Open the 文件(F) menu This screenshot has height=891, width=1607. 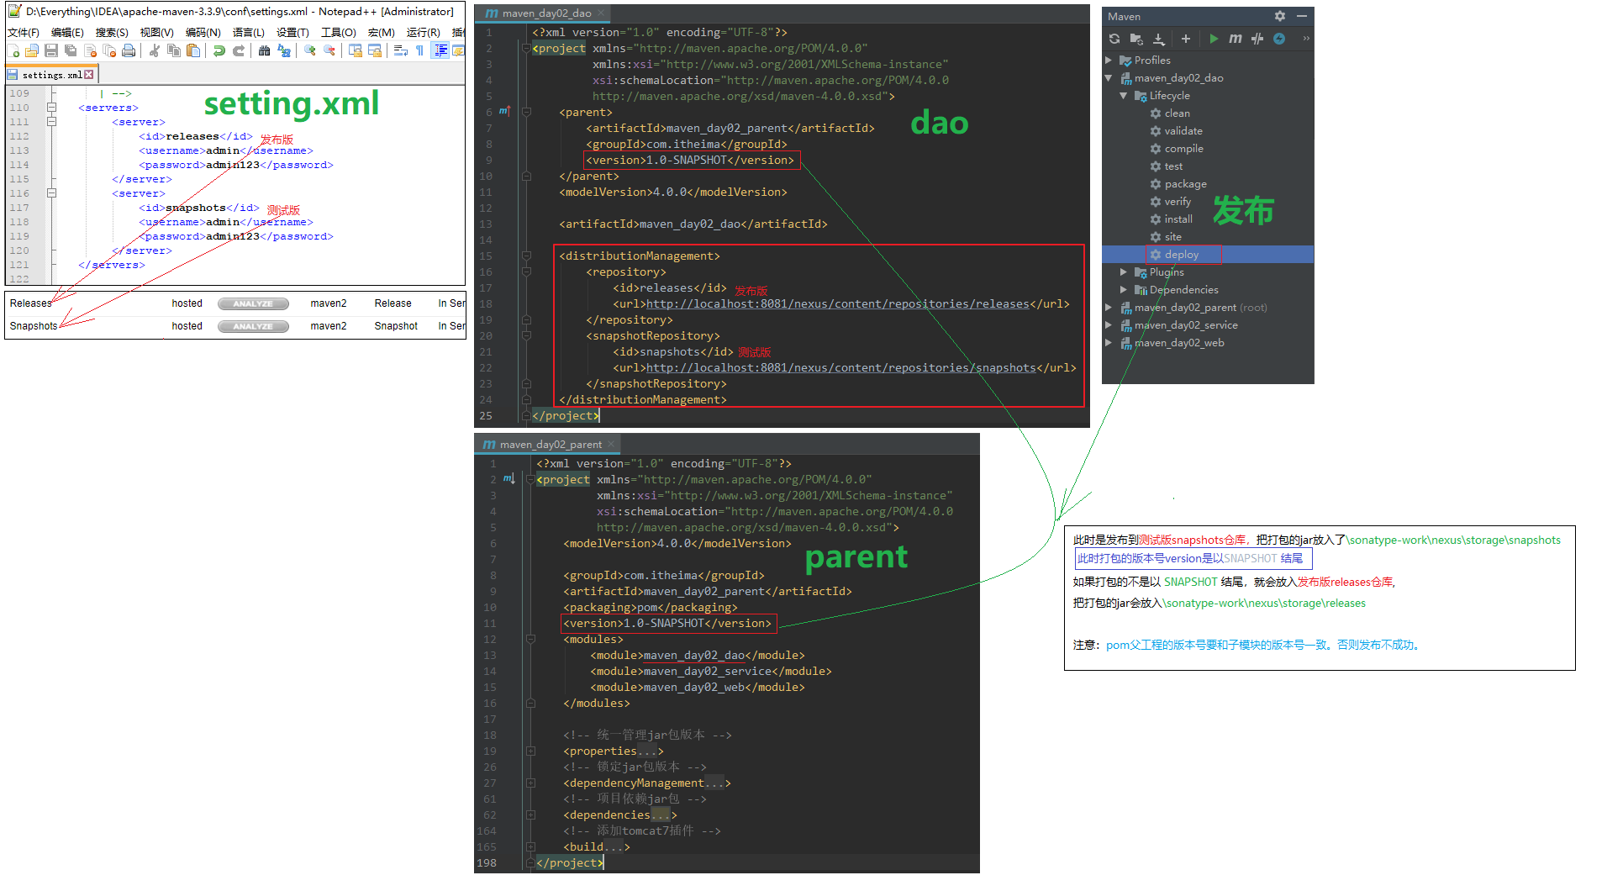tap(24, 32)
